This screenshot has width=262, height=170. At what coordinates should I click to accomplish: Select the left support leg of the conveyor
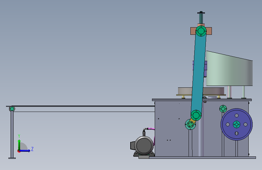click(12, 135)
